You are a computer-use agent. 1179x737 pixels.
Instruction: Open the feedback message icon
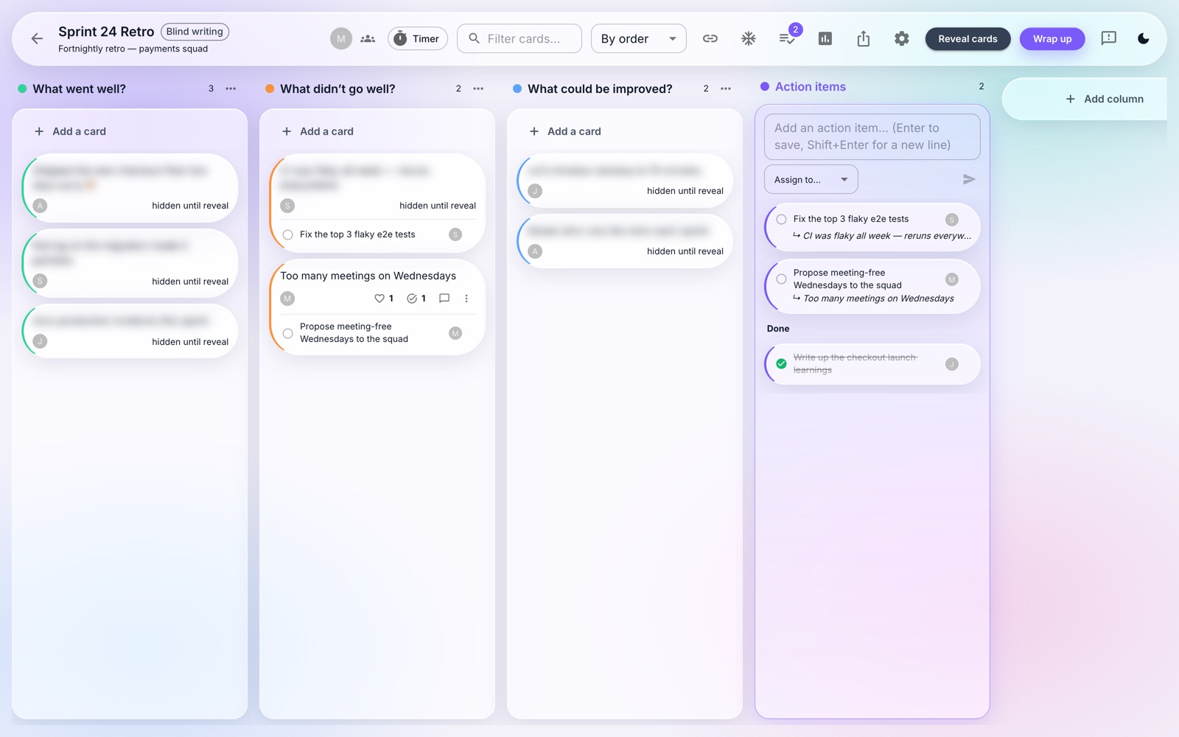coord(1108,39)
